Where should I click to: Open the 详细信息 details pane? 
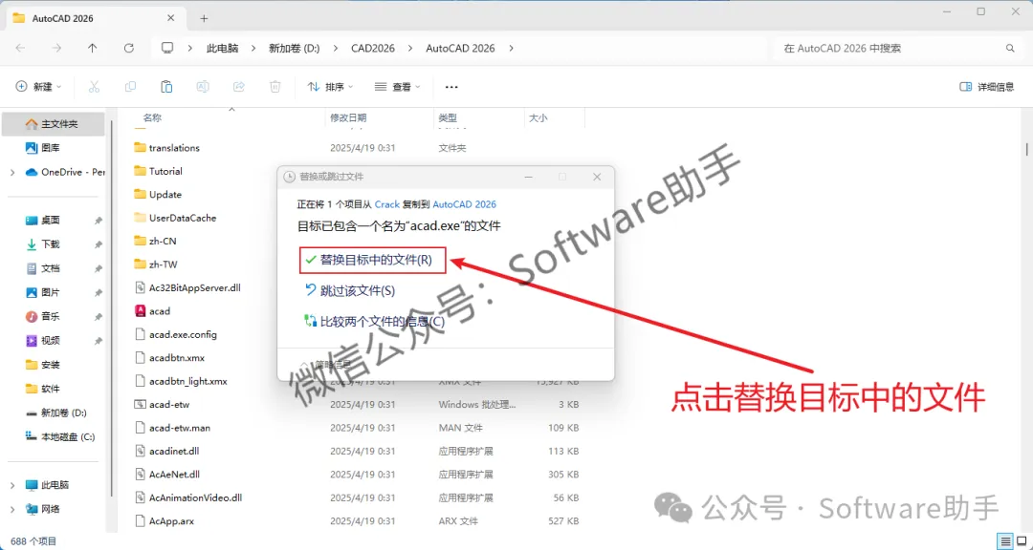point(987,87)
